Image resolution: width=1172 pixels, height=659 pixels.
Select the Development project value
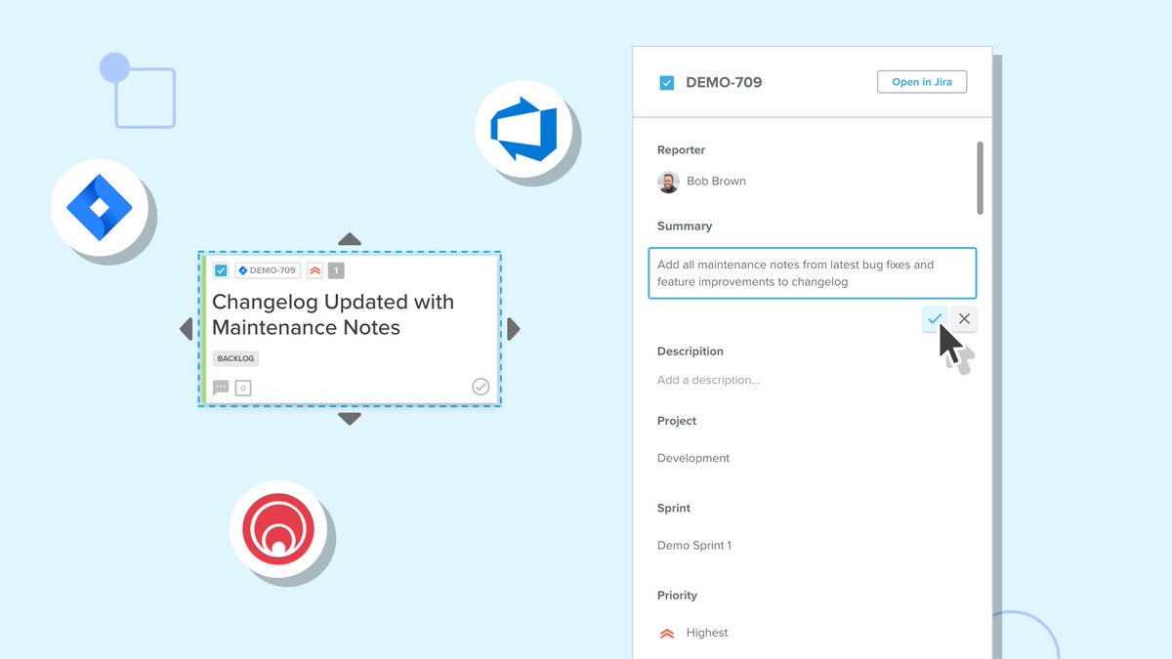click(x=693, y=458)
